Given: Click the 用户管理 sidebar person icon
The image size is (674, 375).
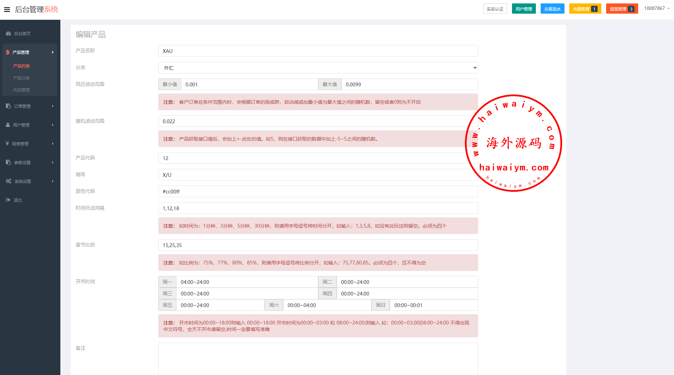Looking at the screenshot, I should (x=8, y=125).
